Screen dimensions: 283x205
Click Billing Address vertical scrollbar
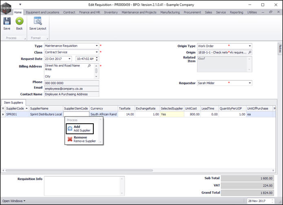pos(96,71)
